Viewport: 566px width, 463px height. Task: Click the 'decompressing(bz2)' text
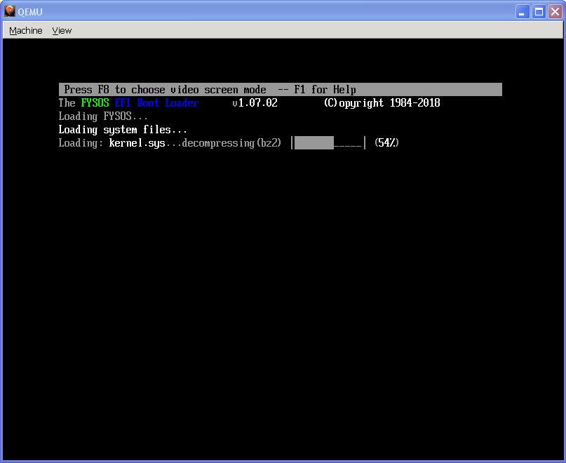pyautogui.click(x=231, y=143)
